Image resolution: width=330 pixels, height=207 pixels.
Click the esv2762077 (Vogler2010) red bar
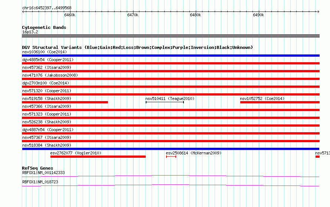[98, 157]
